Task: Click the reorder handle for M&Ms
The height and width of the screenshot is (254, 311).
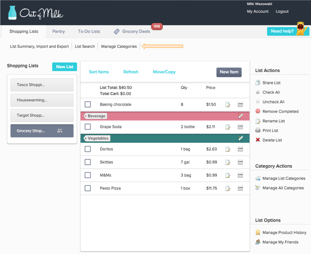Action: (240, 176)
